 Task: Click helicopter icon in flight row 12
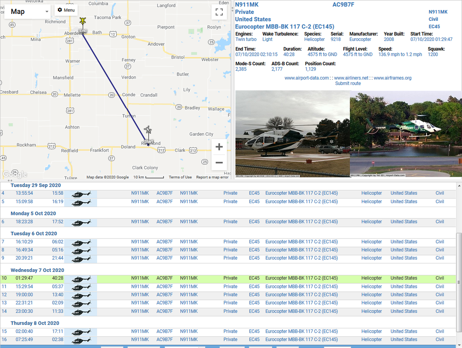point(81,295)
